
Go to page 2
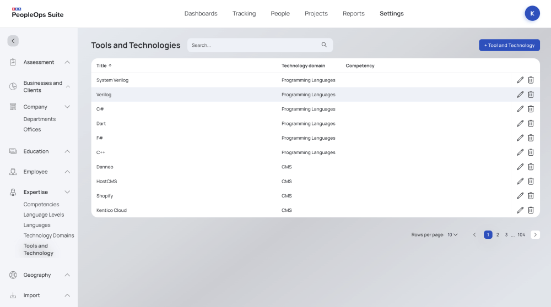(498, 235)
